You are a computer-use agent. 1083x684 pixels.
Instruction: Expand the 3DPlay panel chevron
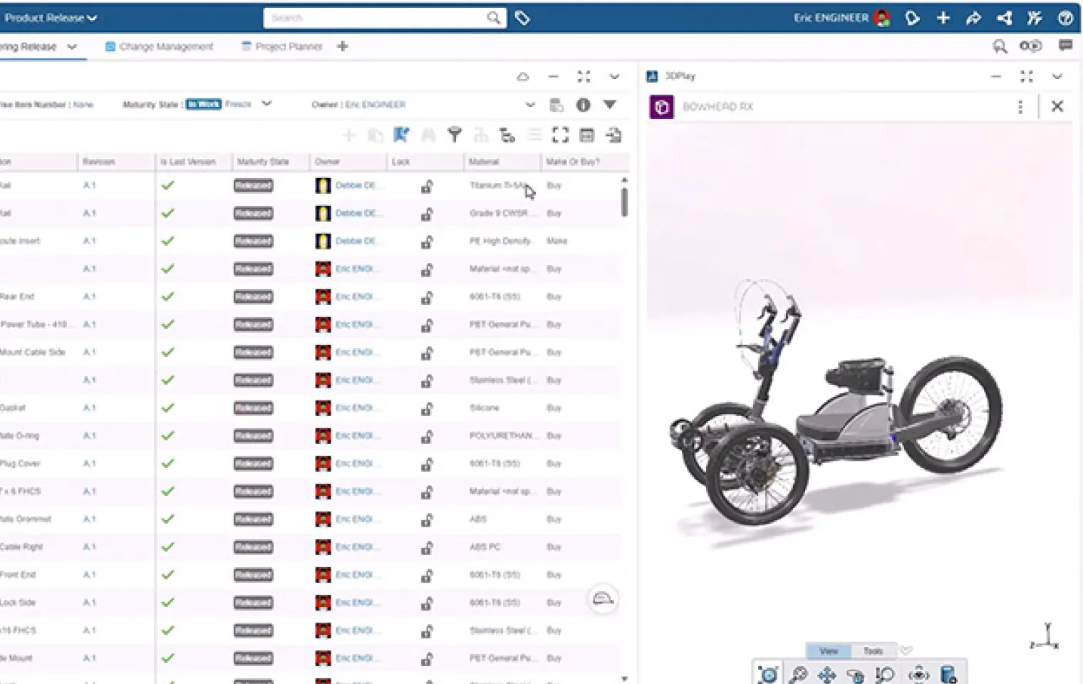[1057, 76]
